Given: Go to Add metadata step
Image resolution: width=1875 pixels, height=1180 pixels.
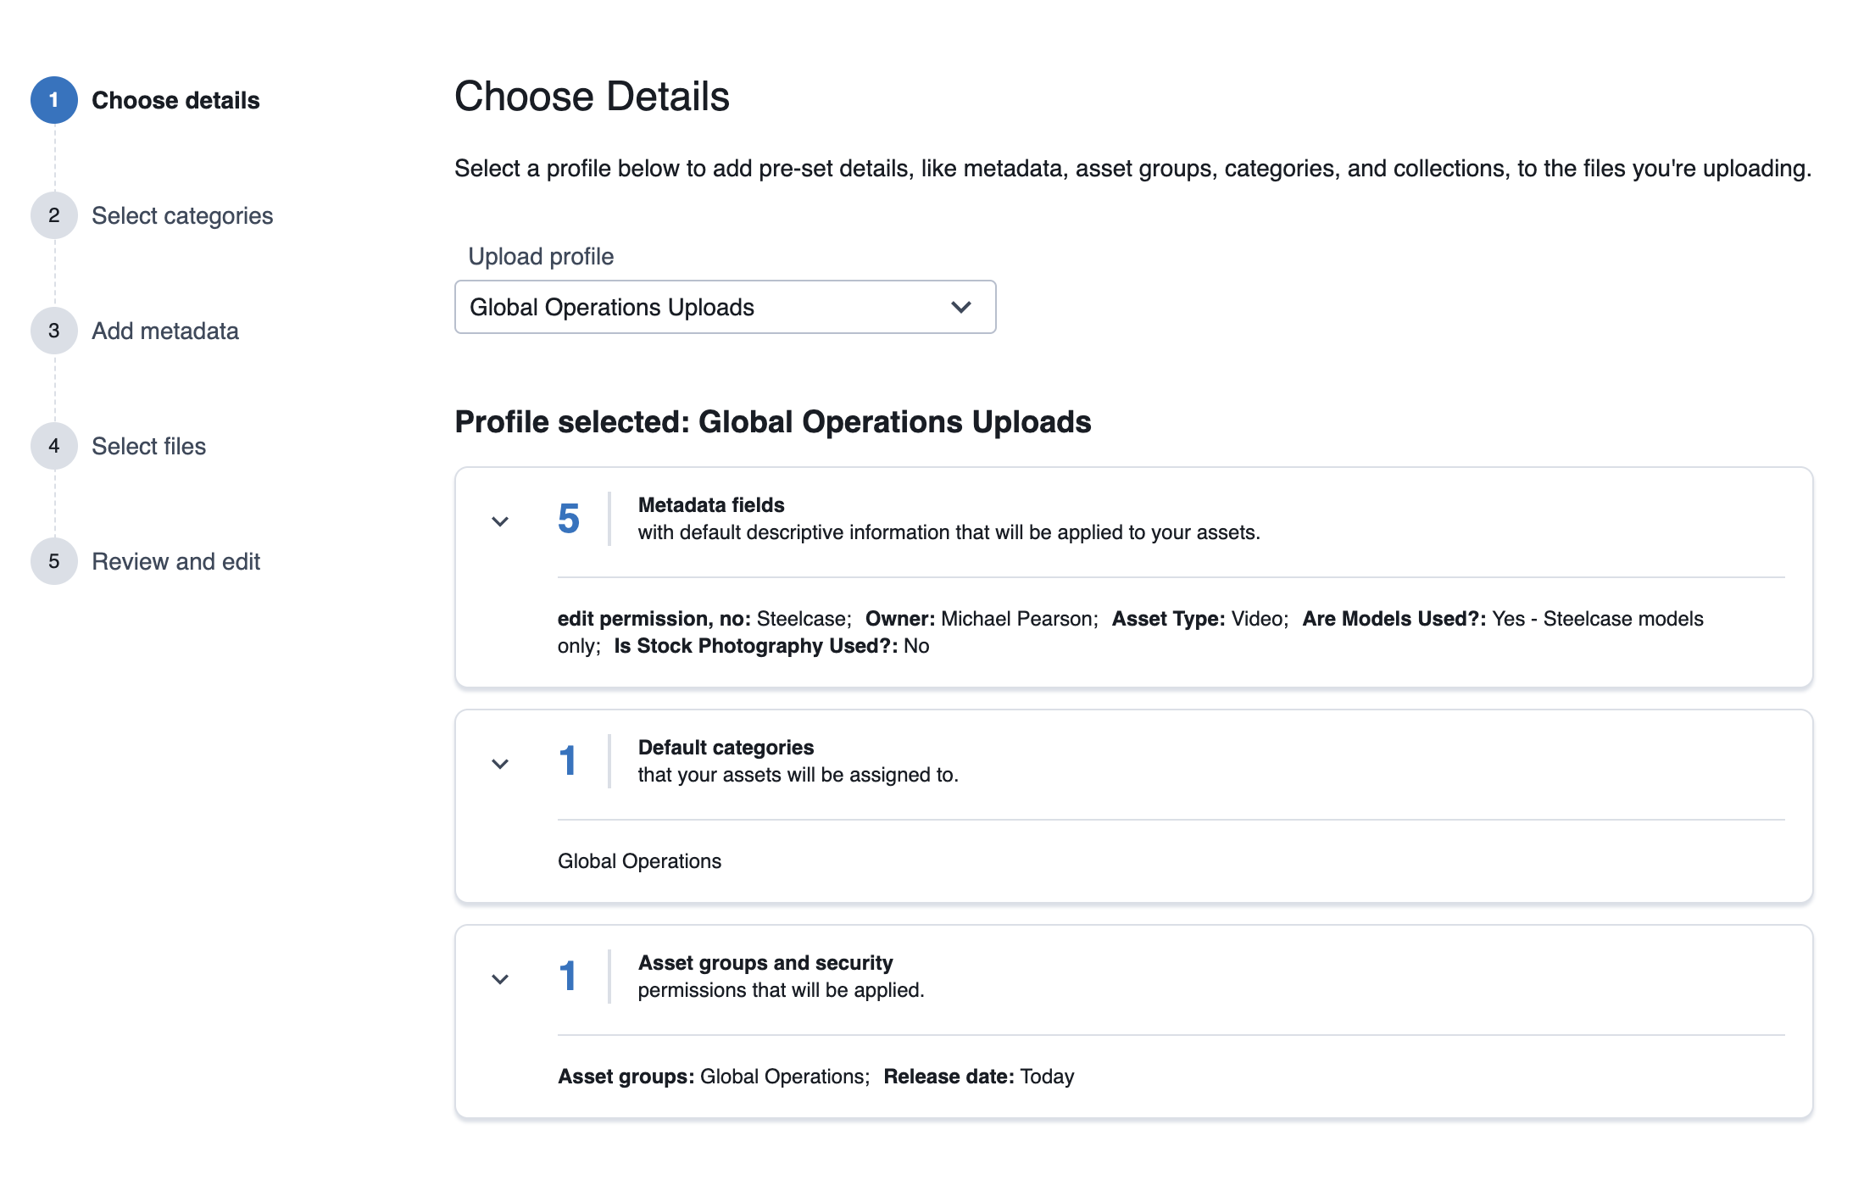Looking at the screenshot, I should [164, 331].
